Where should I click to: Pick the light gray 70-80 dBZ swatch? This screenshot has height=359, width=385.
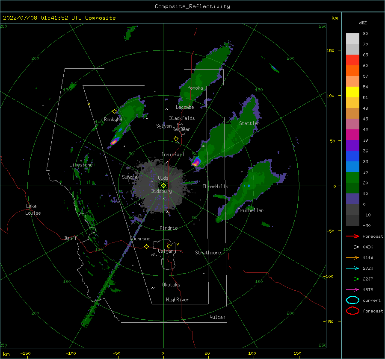tap(352, 39)
